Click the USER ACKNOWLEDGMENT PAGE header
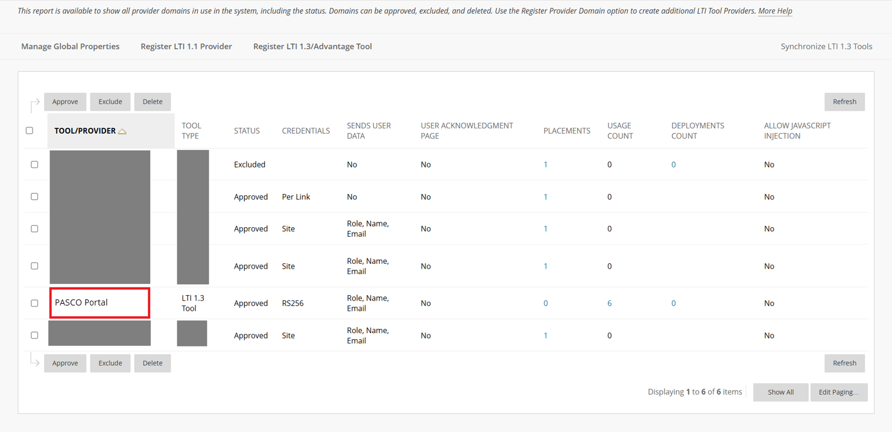 coord(467,131)
